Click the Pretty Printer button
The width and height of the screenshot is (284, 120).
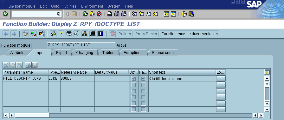coord(146,34)
